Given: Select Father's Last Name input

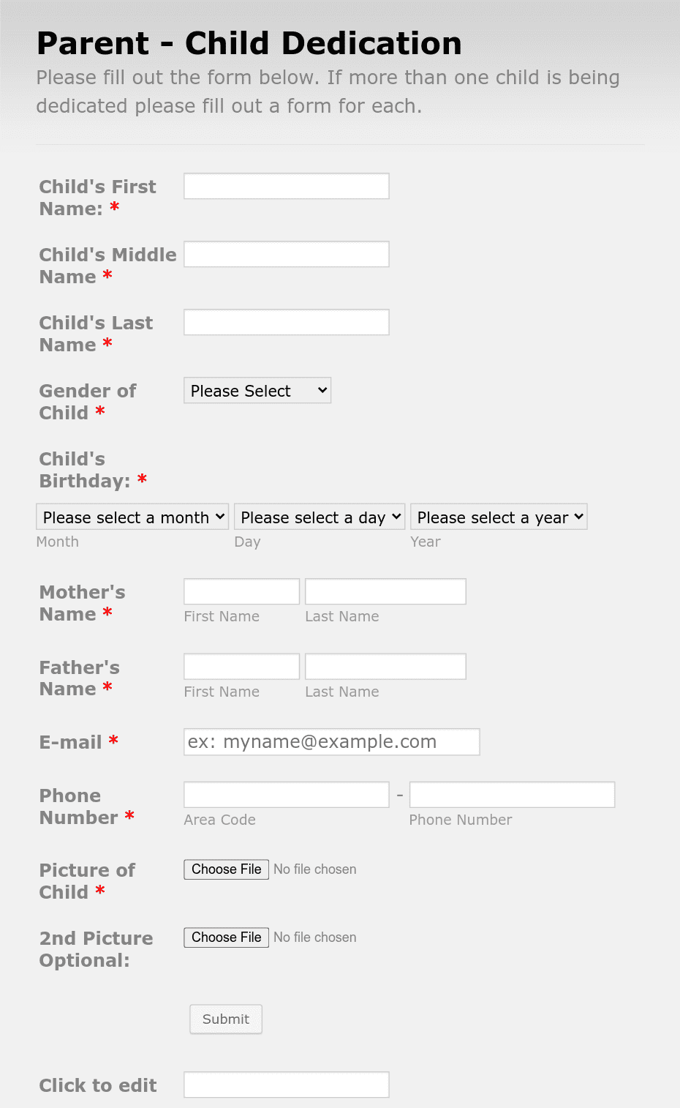Looking at the screenshot, I should [x=385, y=666].
